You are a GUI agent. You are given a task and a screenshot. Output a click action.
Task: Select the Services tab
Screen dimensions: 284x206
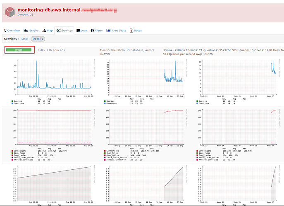[64, 30]
